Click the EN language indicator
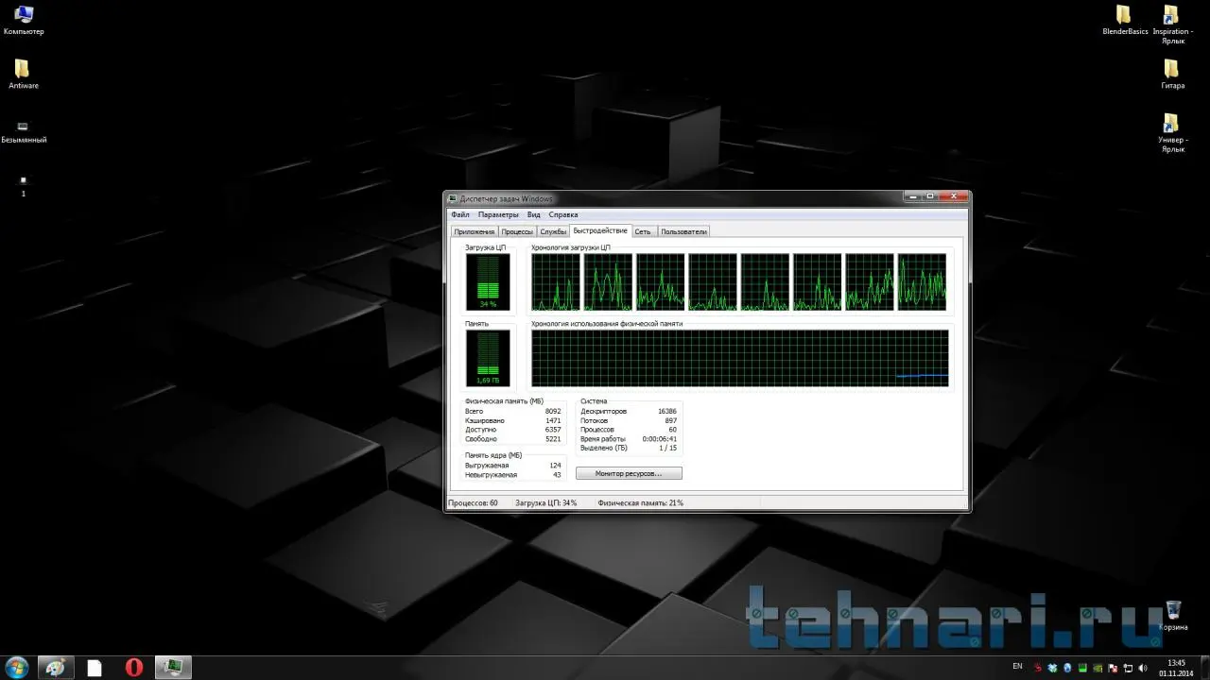Viewport: 1210px width, 680px height. coord(1017,667)
